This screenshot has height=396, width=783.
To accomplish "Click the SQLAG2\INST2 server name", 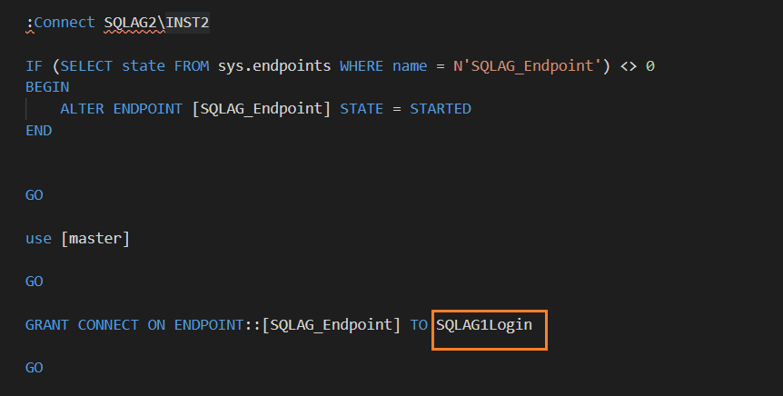I will (x=157, y=23).
